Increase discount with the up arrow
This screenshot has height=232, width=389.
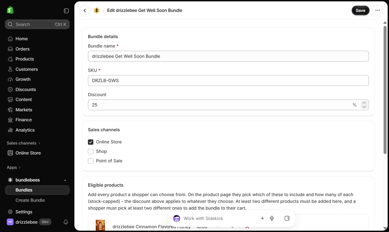pyautogui.click(x=364, y=103)
